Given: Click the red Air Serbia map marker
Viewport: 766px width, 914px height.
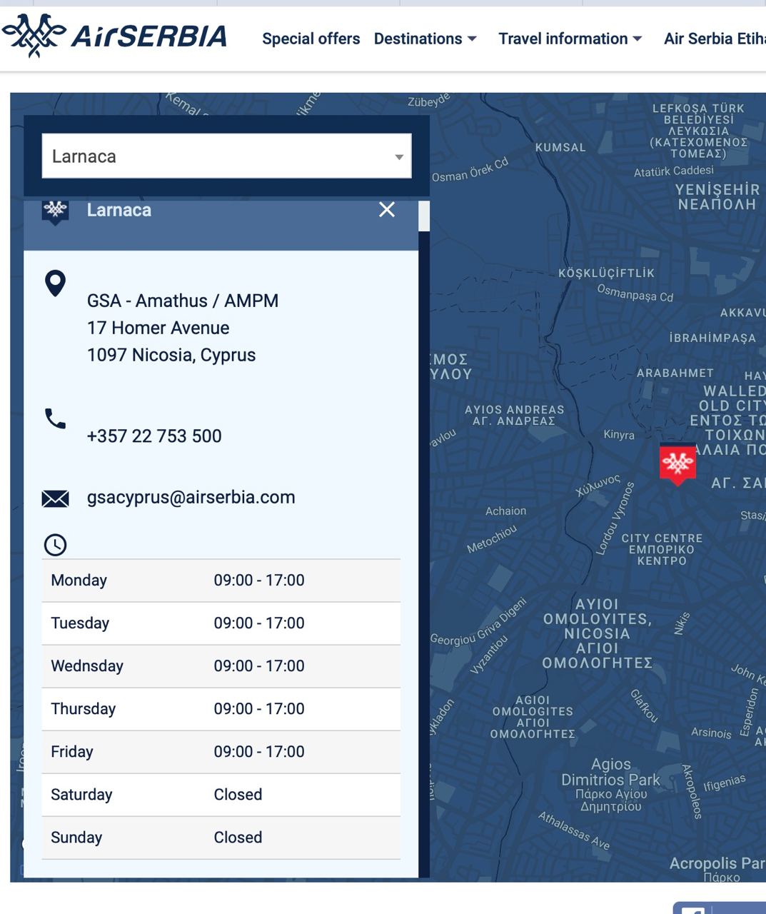Looking at the screenshot, I should point(677,464).
